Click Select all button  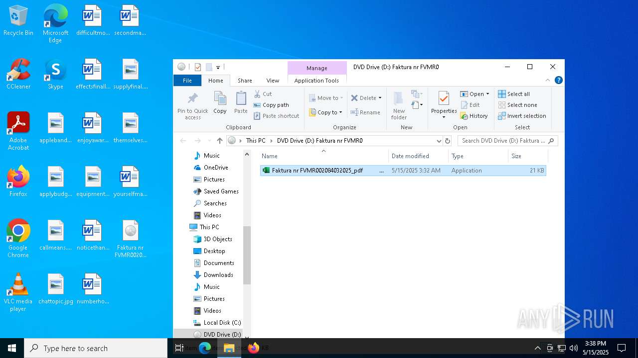point(514,94)
